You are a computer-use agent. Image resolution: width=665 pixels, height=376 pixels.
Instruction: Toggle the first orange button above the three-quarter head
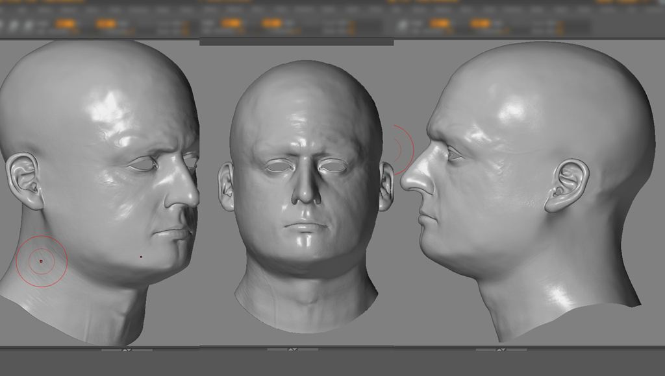pos(66,24)
